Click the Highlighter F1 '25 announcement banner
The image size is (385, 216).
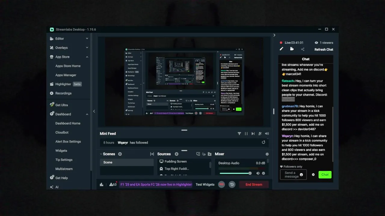click(156, 184)
